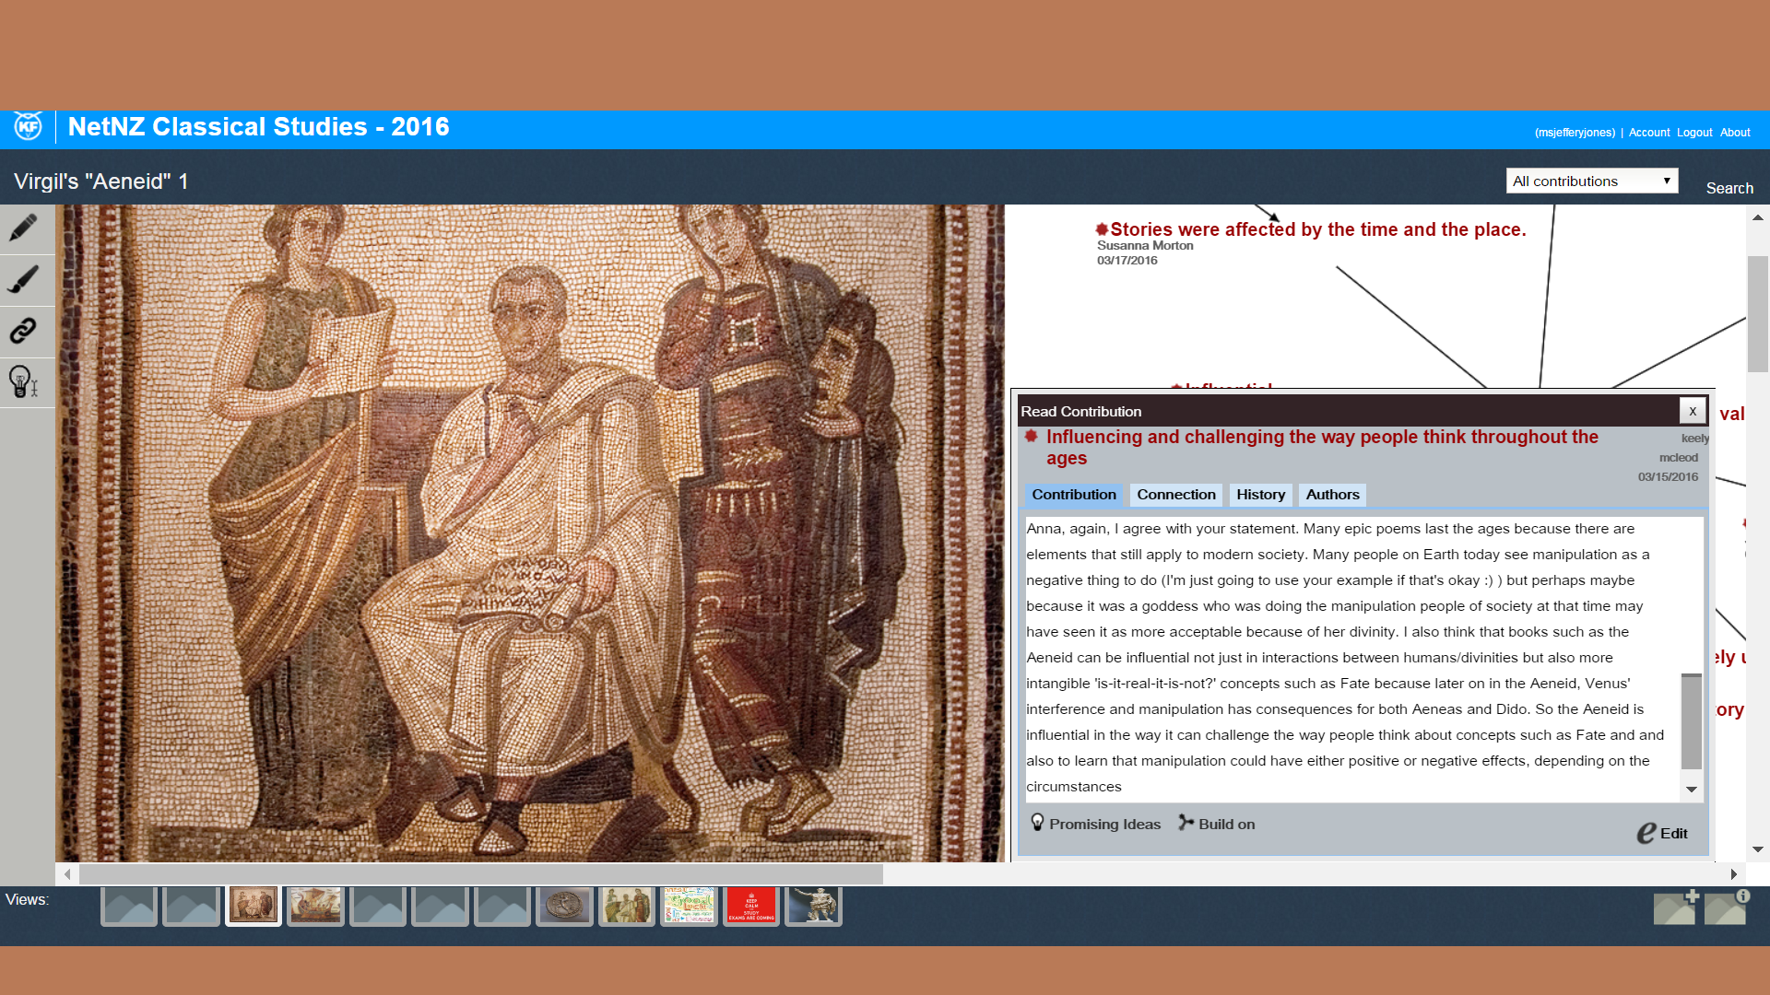The width and height of the screenshot is (1770, 995).
Task: Click the NetNZ Classical Studies - 2016 heading
Action: click(259, 127)
